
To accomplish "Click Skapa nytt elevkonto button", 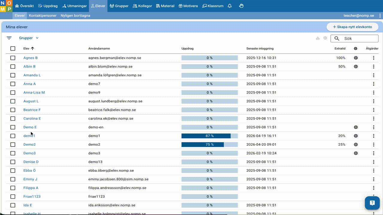I will (x=352, y=27).
